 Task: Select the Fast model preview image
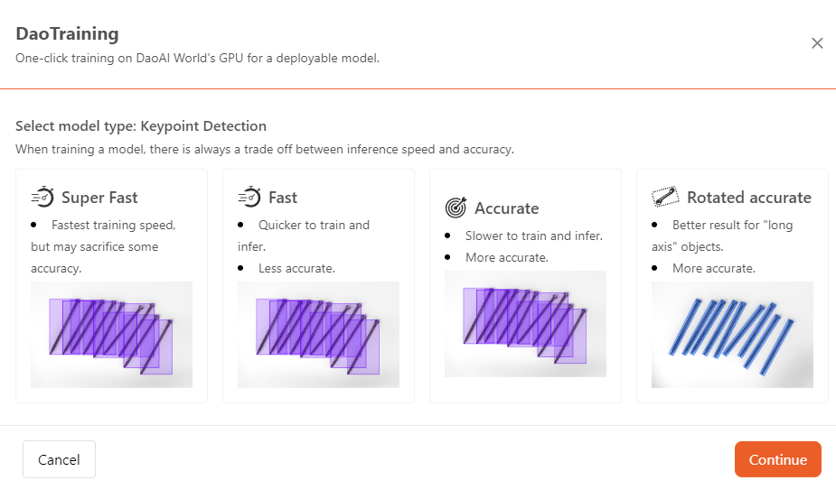pos(318,335)
